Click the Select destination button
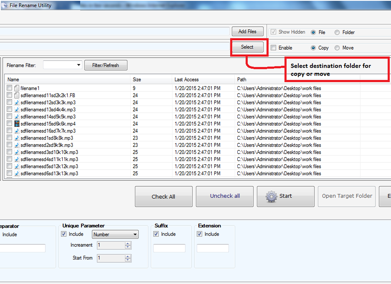Viewport: 391px width, 284px height. [247, 47]
